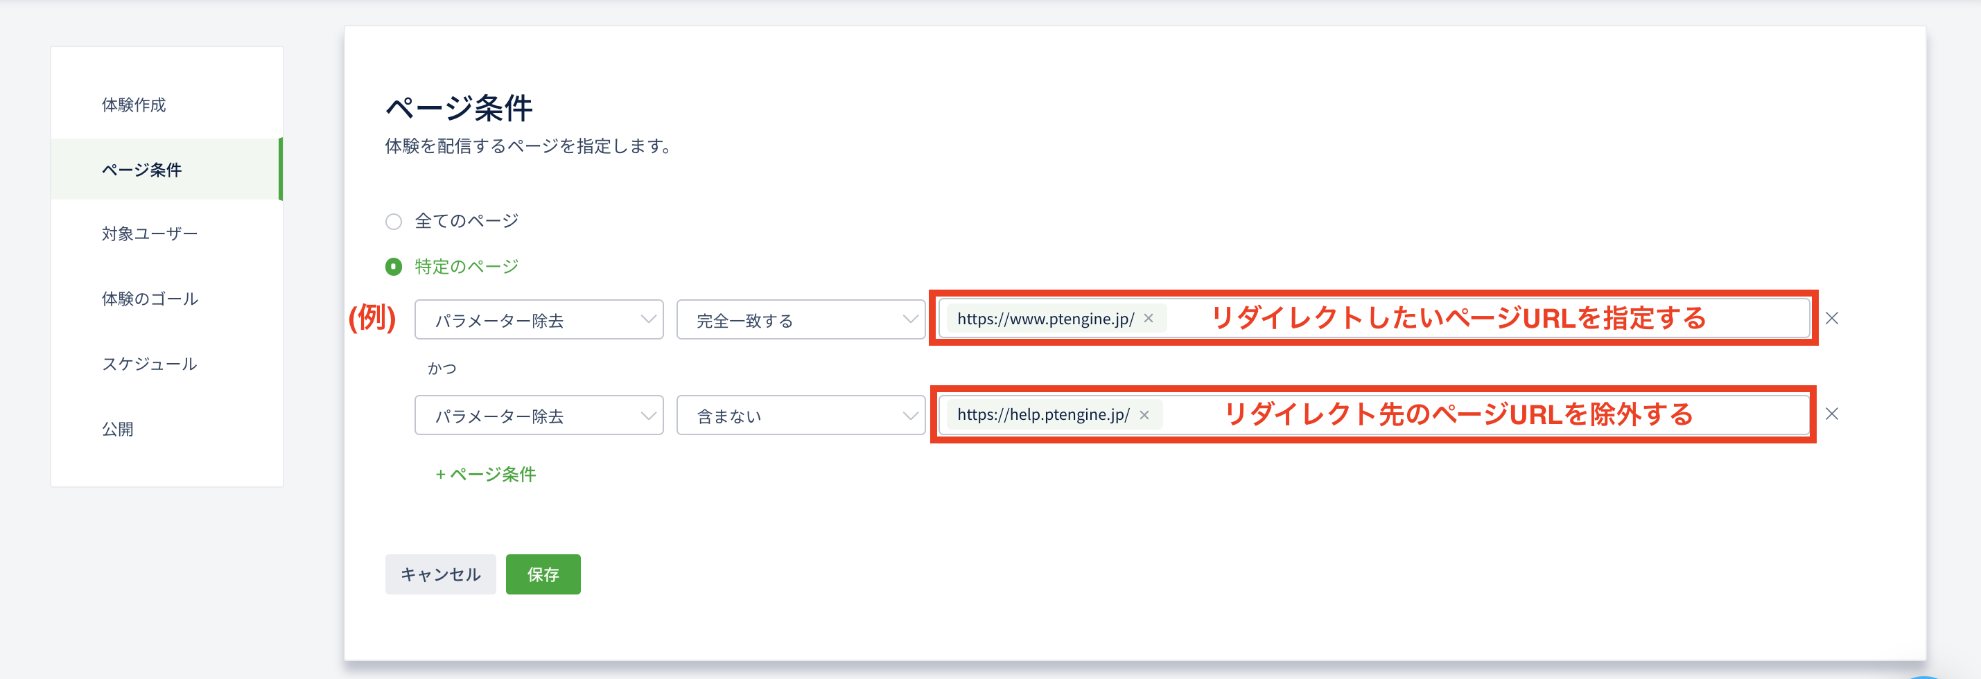Click the https://help.ptengine.jp/ tag text
Image resolution: width=1981 pixels, height=679 pixels.
[x=1042, y=414]
